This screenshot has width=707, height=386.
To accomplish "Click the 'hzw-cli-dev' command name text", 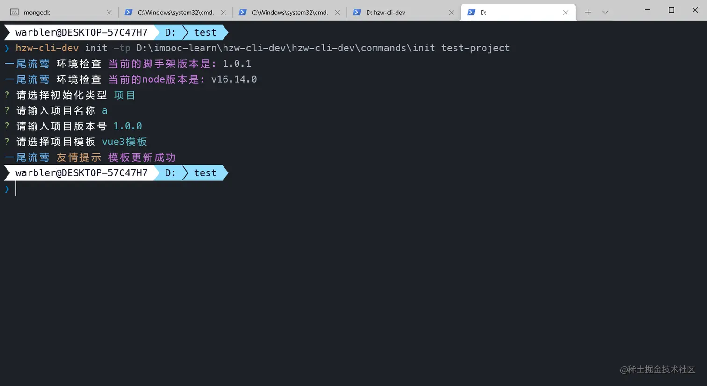I will tap(47, 48).
